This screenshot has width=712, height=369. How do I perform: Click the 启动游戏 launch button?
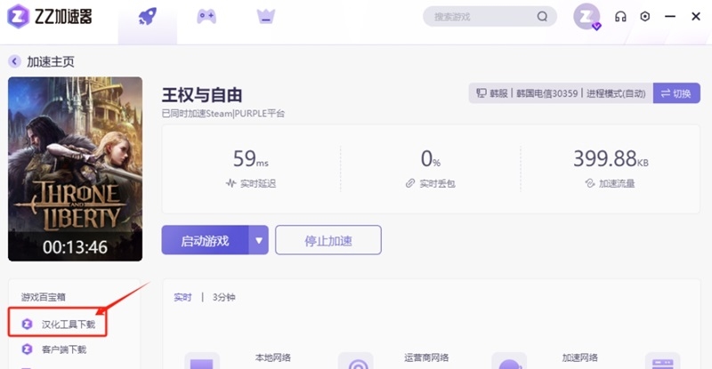coord(205,240)
